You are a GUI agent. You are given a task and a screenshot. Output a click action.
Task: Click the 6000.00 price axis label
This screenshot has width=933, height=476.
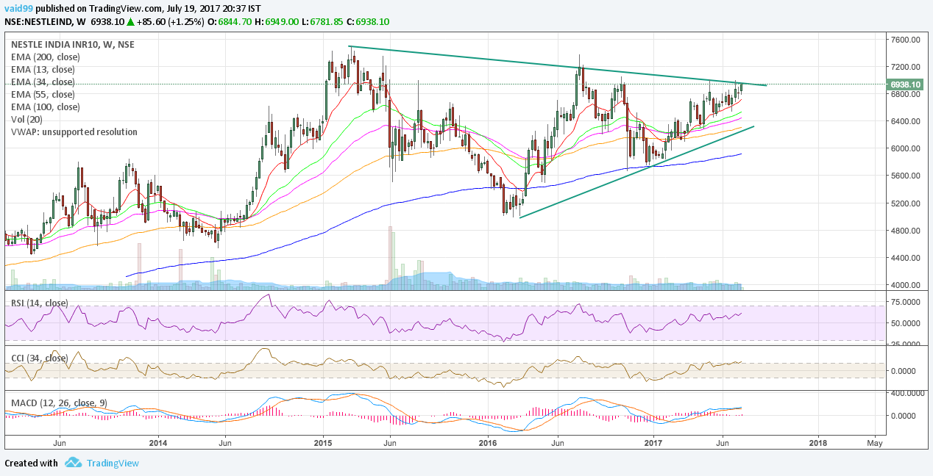(907, 148)
